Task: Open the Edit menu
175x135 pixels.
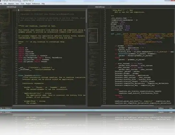Action: click(5, 4)
